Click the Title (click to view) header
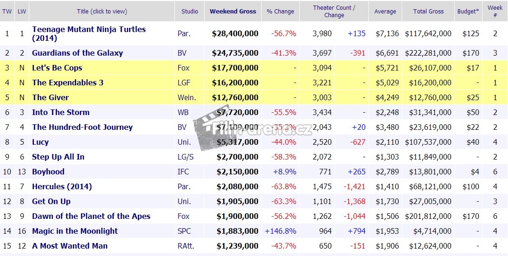Screen dimensions: 508x256 102,12
